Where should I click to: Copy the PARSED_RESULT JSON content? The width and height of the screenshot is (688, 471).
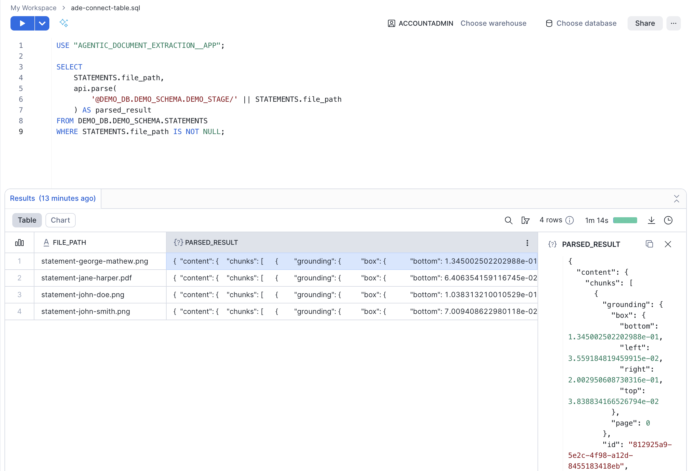pos(649,244)
